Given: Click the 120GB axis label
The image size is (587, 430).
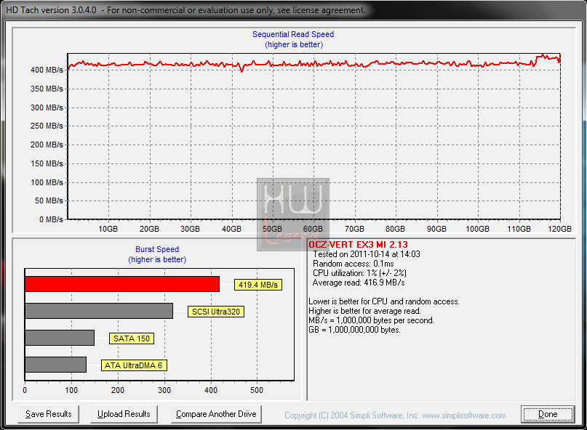Looking at the screenshot, I should coord(559,229).
